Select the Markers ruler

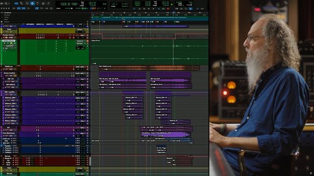coord(6,22)
